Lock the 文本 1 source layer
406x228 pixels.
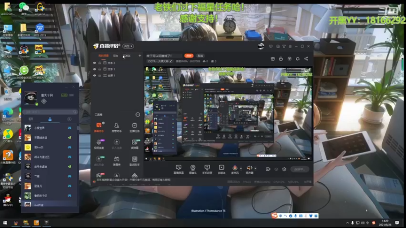click(x=99, y=69)
